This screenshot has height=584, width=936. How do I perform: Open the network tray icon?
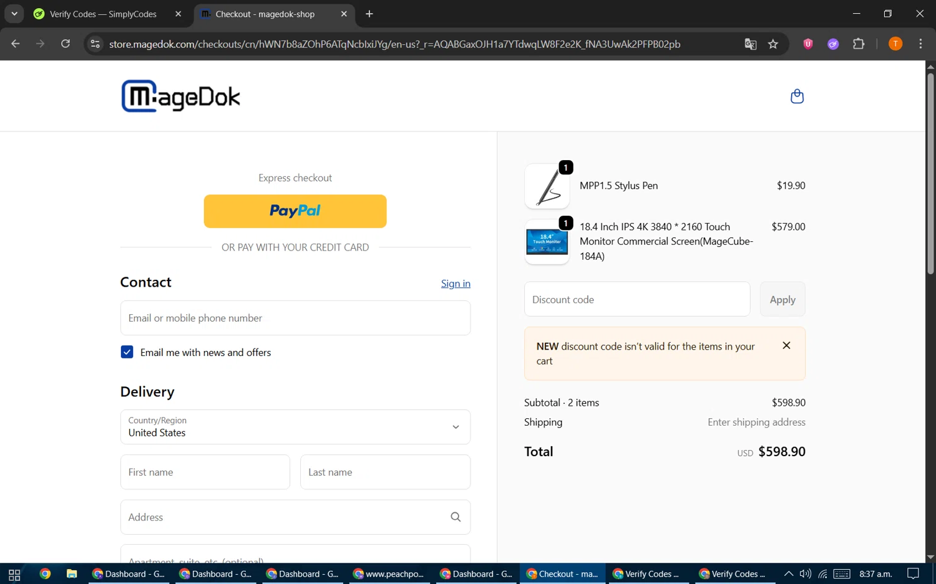click(823, 574)
